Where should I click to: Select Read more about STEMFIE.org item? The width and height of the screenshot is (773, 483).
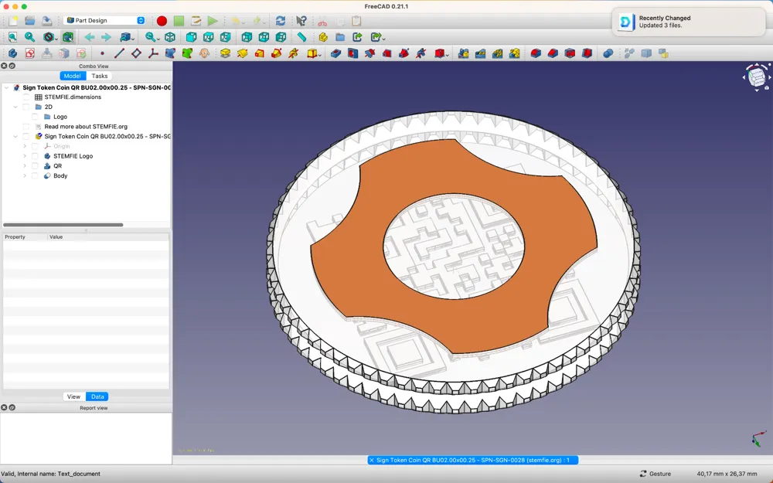point(86,127)
